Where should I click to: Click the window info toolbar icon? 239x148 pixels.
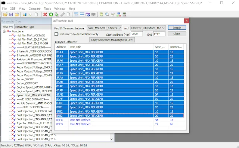88,15
